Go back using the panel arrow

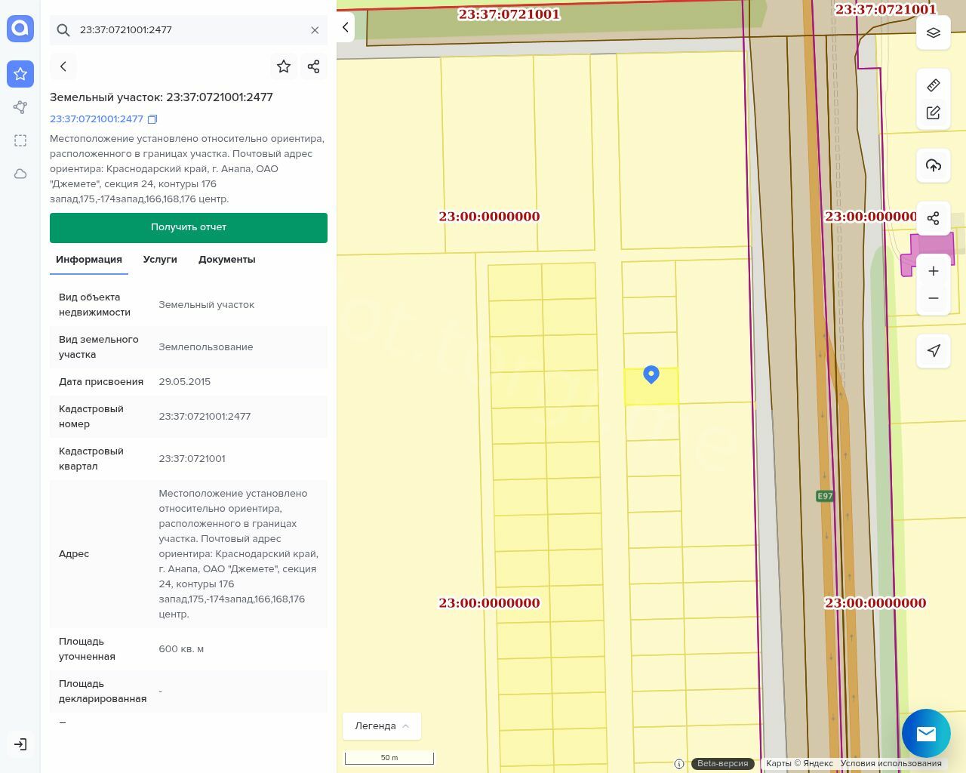(63, 66)
